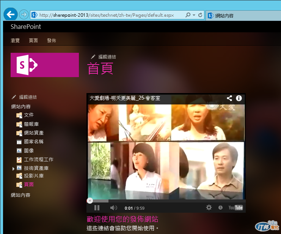Screen dimensions: 281x234
Task: Click the video progress bar scrubber
Action: [x=90, y=201]
